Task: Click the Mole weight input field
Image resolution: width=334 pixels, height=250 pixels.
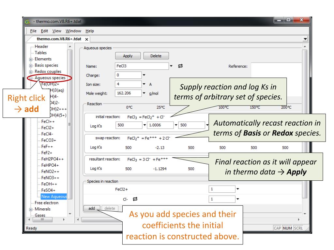Action: [128, 93]
